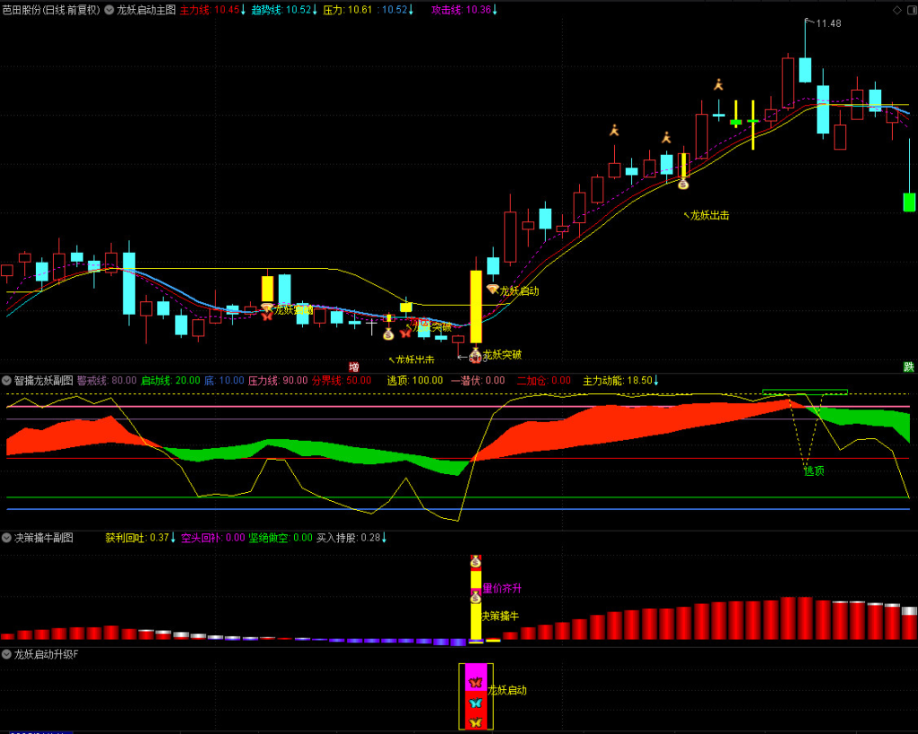Click the red butterfly beside the money bag

405,333
